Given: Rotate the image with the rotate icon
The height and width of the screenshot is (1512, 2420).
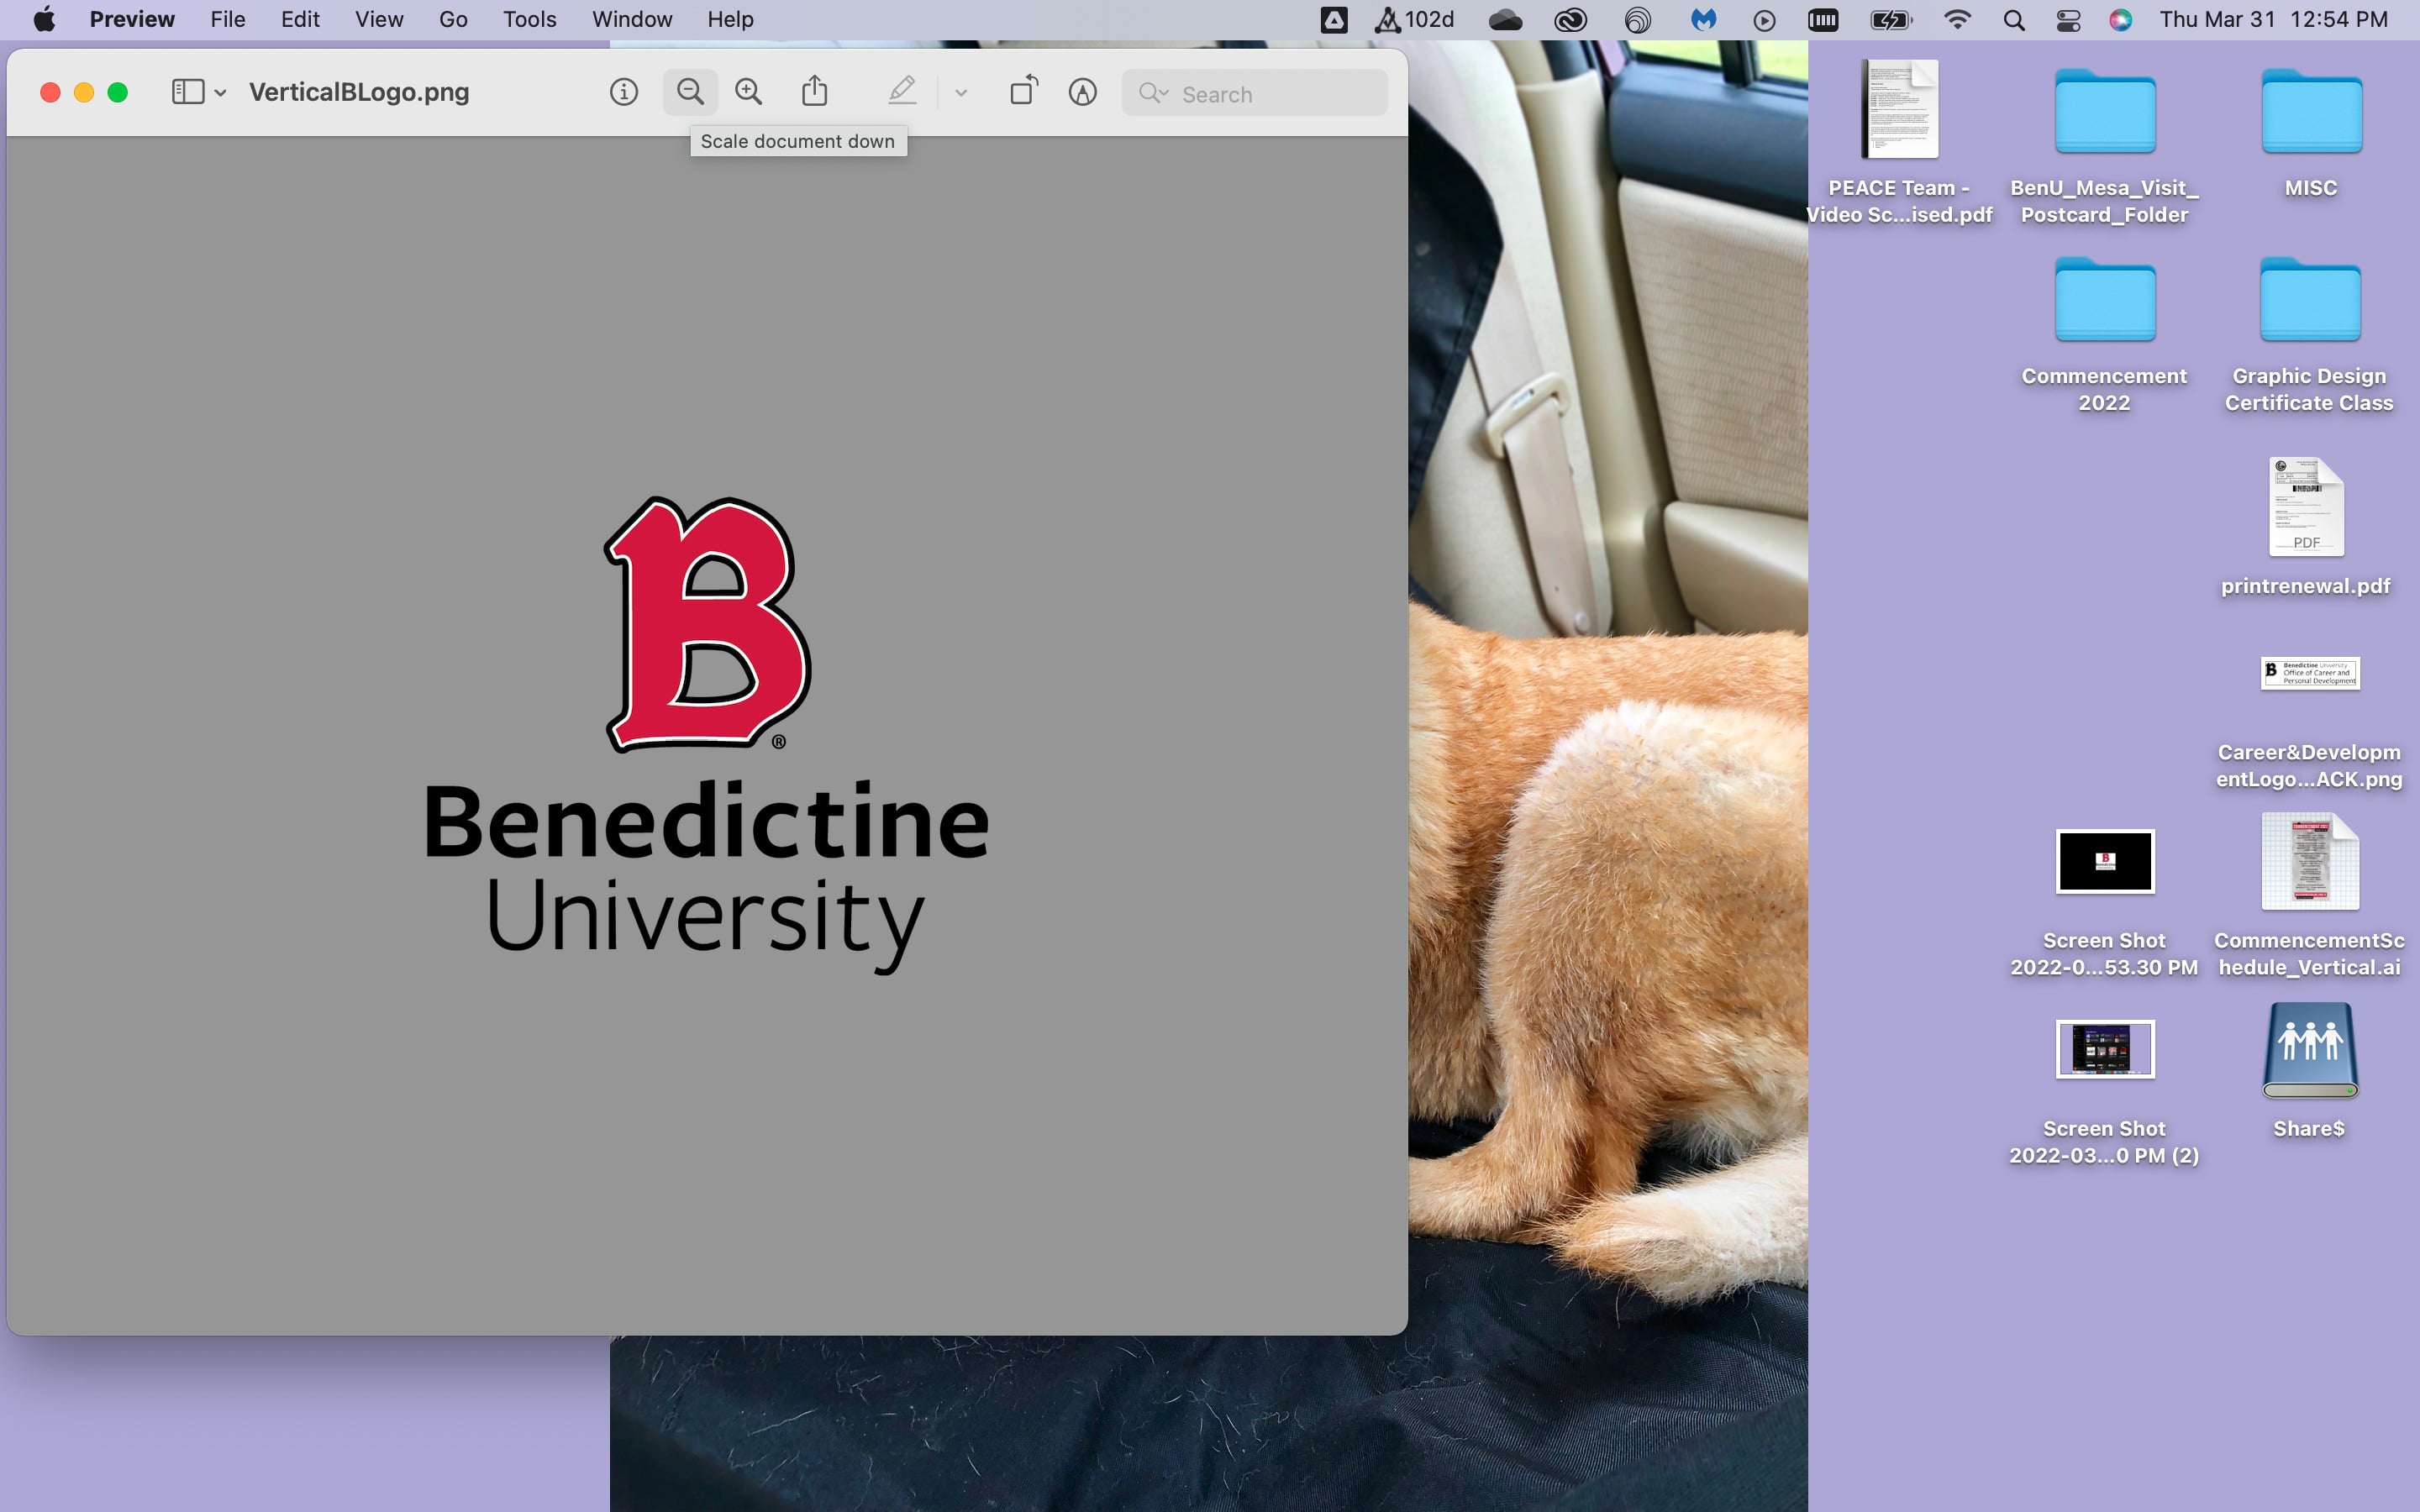Looking at the screenshot, I should pyautogui.click(x=1024, y=92).
